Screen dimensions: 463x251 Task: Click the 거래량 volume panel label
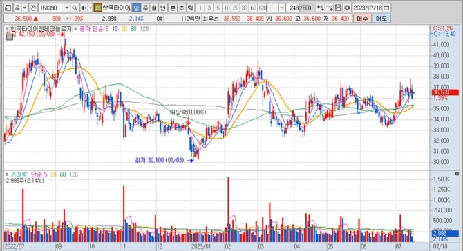[19, 174]
